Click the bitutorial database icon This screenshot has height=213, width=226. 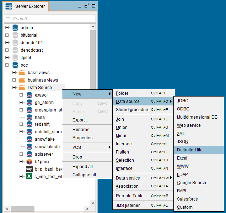click(x=15, y=35)
